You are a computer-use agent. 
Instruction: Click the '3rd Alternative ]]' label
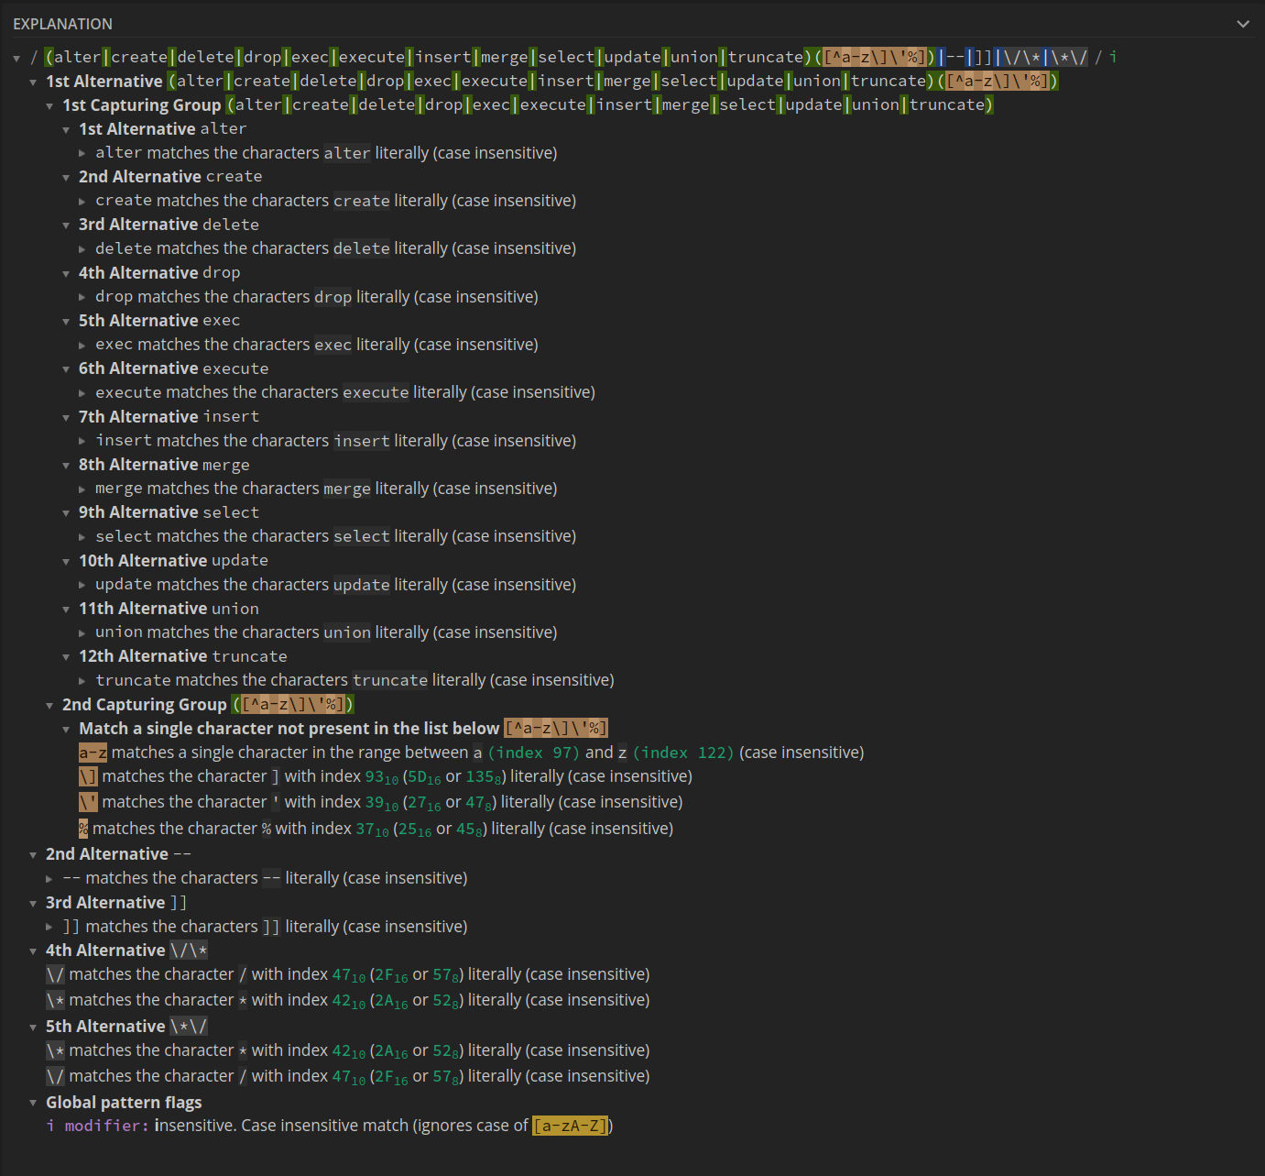click(x=116, y=903)
